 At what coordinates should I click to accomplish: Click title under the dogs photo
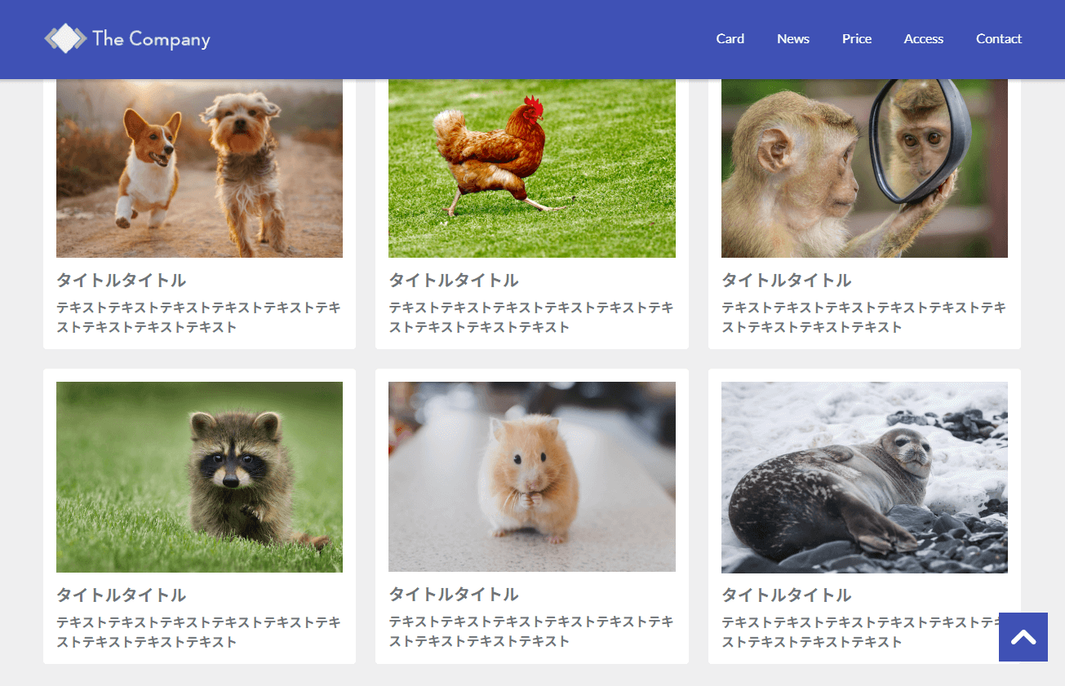[x=122, y=281]
